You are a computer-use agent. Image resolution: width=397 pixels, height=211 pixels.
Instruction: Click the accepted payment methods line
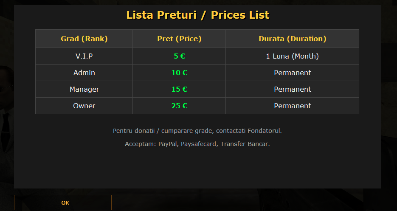(197, 144)
